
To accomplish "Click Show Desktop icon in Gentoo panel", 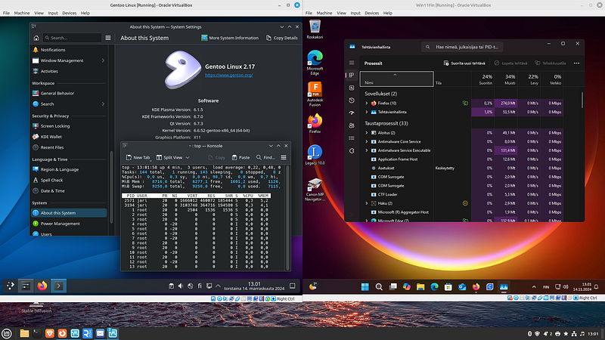I will tap(293, 286).
